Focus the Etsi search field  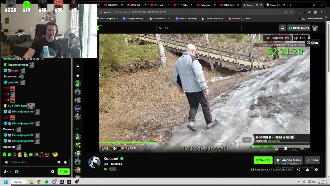click(x=199, y=28)
